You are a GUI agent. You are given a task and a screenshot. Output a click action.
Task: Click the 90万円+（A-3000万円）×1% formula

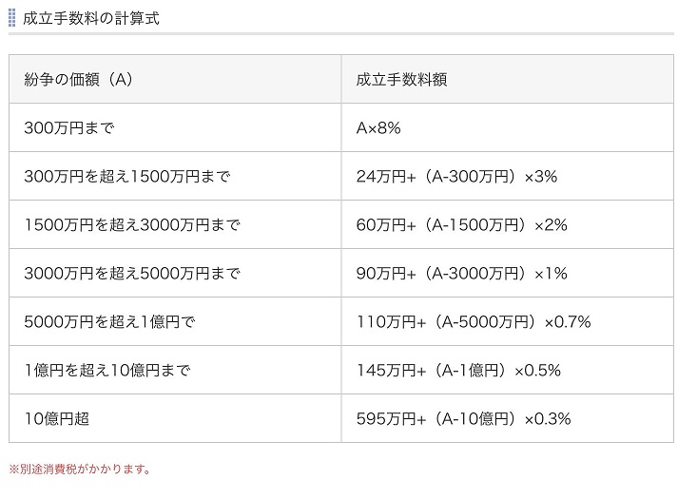461,274
